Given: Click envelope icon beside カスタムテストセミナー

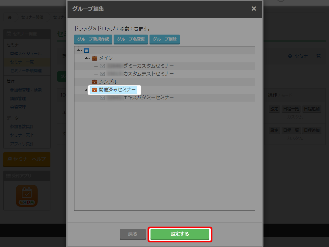Looking at the screenshot, I should coord(102,74).
